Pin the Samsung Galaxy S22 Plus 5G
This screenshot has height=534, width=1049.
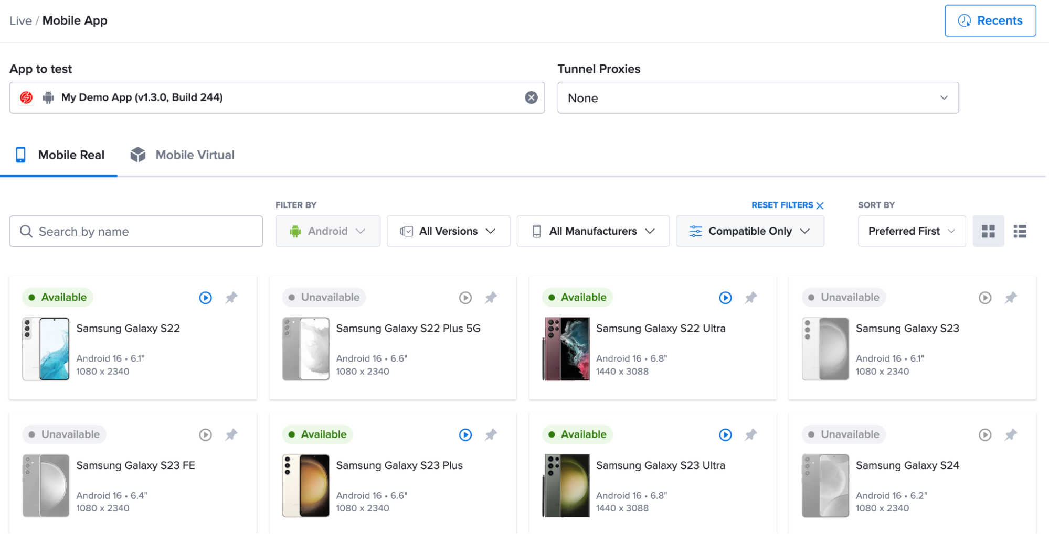[x=491, y=298]
